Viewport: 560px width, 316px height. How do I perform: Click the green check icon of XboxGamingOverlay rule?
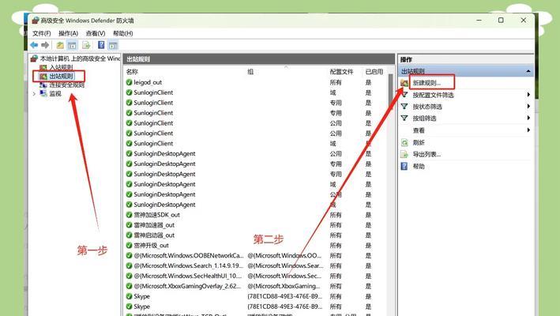coord(129,286)
